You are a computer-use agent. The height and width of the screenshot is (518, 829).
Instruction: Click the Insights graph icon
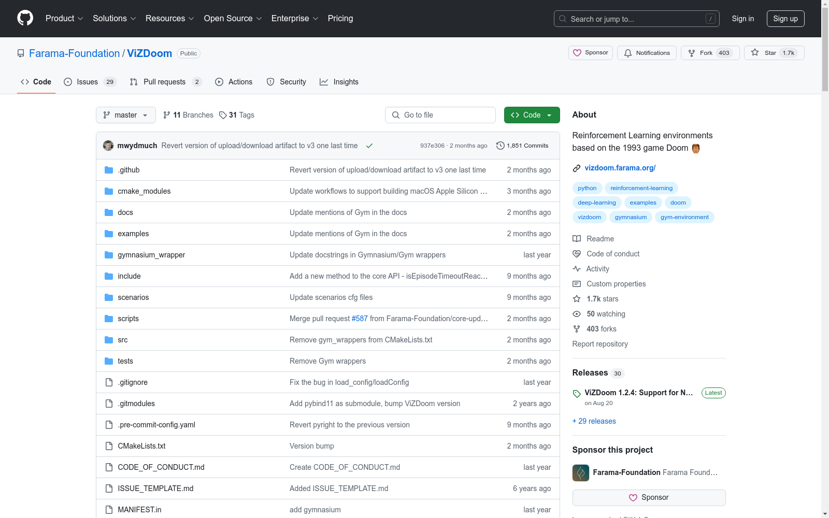coord(324,82)
